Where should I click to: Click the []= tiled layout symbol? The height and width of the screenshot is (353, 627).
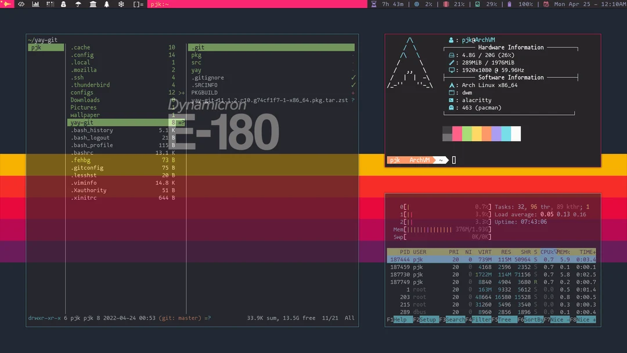(x=137, y=4)
